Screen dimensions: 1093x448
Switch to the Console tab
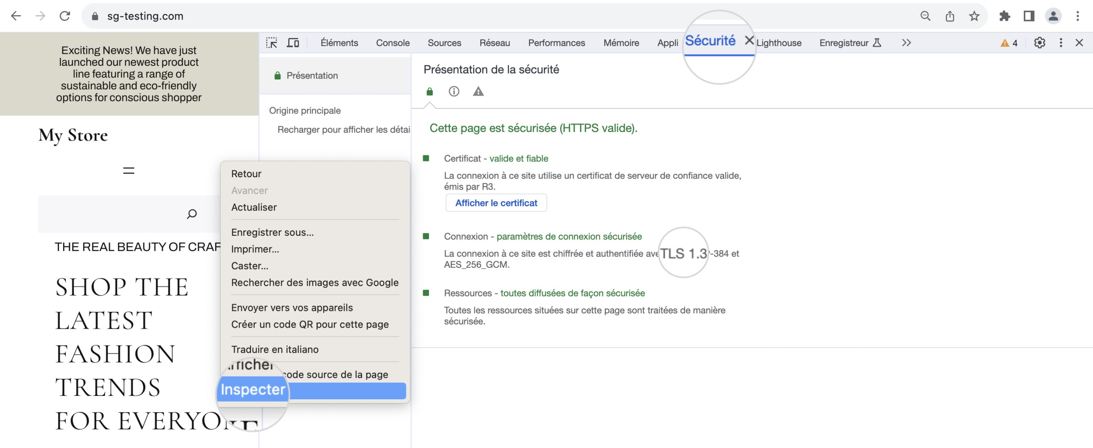[393, 43]
